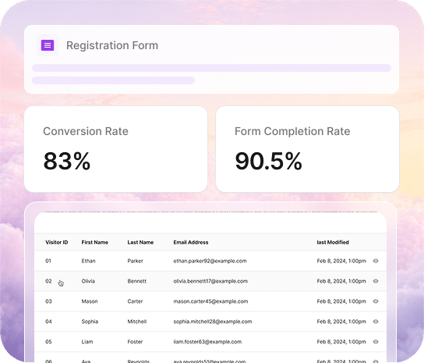This screenshot has width=424, height=363.
Task: Click the eye icon for Olivia Bennett
Action: pyautogui.click(x=376, y=281)
